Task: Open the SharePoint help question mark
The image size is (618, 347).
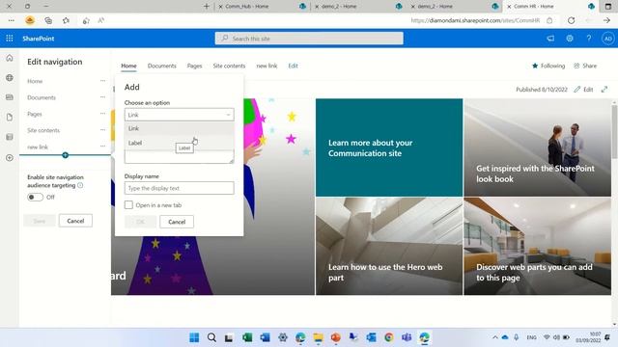Action: pyautogui.click(x=588, y=39)
